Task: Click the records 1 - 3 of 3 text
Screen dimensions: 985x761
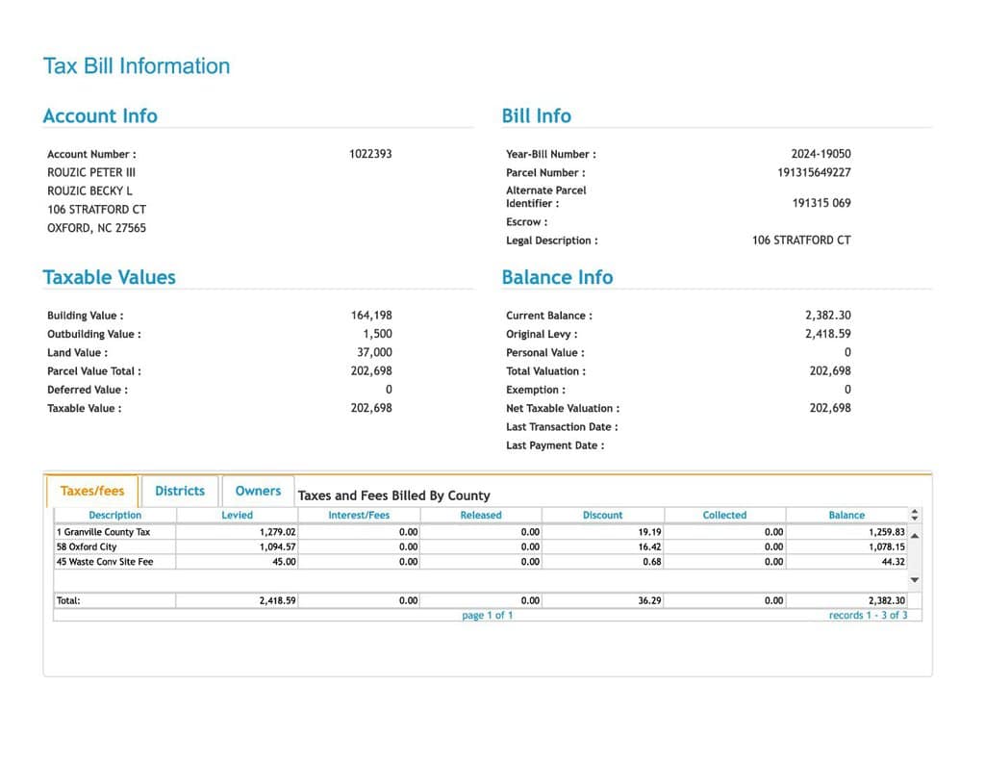Action: point(868,616)
